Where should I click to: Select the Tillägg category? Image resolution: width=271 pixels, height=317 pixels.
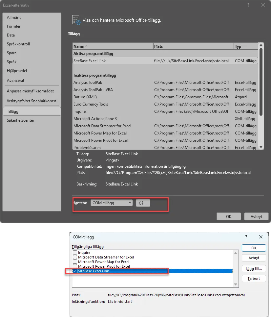(x=32, y=111)
